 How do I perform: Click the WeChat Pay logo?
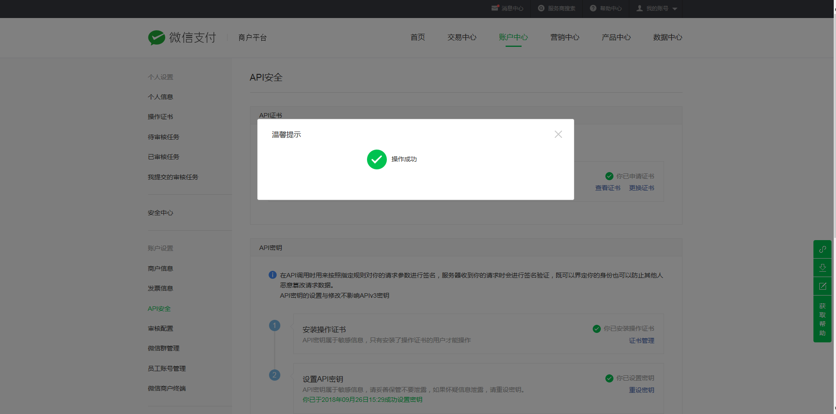182,37
